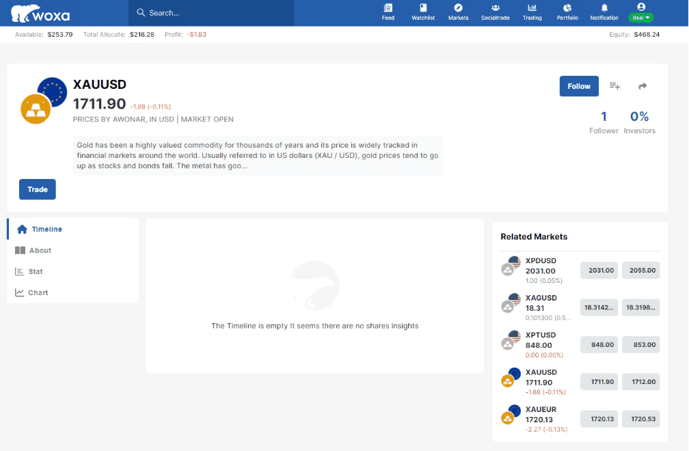Open XAGUSD in Related Markets

pyautogui.click(x=541, y=298)
